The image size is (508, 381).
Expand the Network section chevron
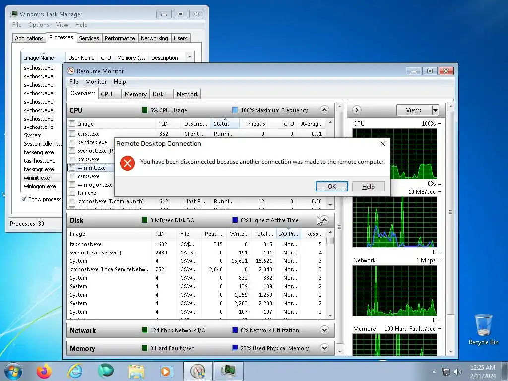click(324, 330)
